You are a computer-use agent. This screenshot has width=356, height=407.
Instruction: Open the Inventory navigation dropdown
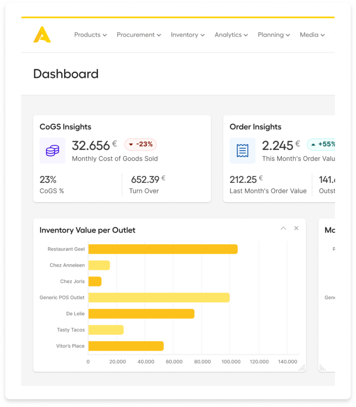(188, 35)
